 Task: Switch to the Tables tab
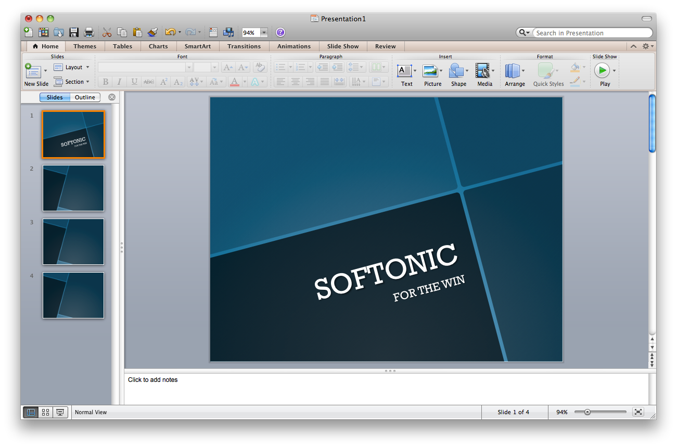tap(123, 46)
